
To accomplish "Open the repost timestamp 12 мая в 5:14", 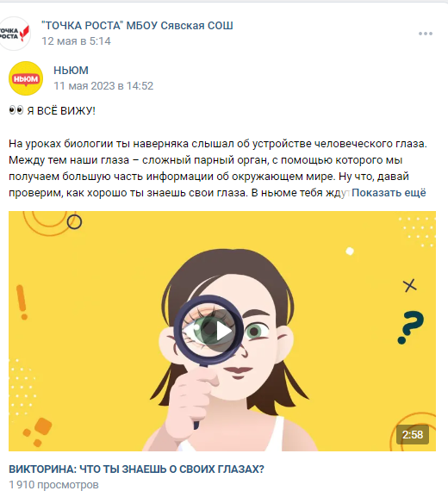I will tap(76, 41).
